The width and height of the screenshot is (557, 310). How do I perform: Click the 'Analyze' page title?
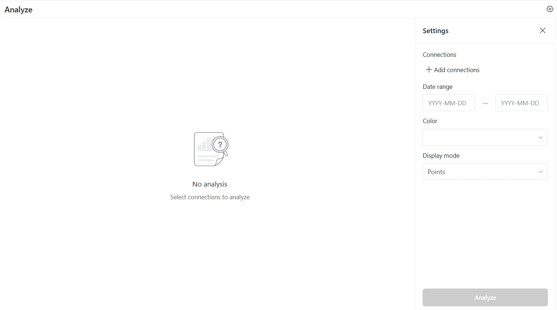click(19, 10)
